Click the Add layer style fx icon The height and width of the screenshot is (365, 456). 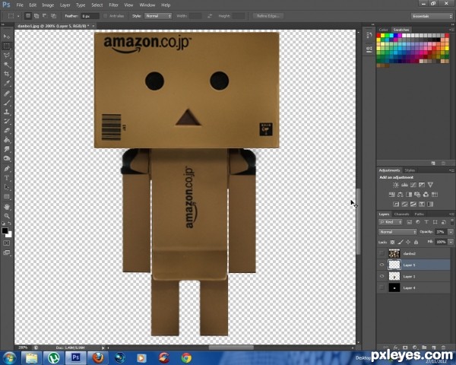click(395, 348)
